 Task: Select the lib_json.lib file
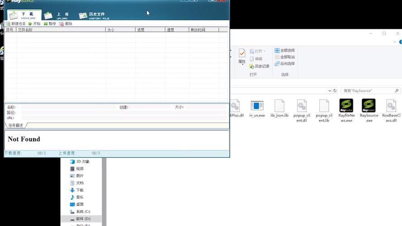click(279, 108)
